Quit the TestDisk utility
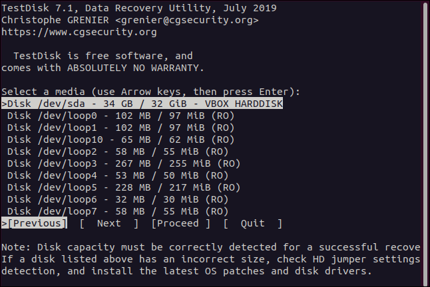 click(252, 223)
